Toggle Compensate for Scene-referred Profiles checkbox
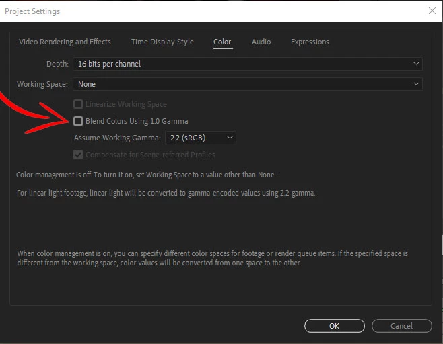The image size is (443, 344). tap(78, 155)
